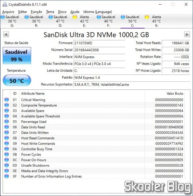Open the Disco menu
The width and height of the screenshot is (193, 196).
coord(62,12)
